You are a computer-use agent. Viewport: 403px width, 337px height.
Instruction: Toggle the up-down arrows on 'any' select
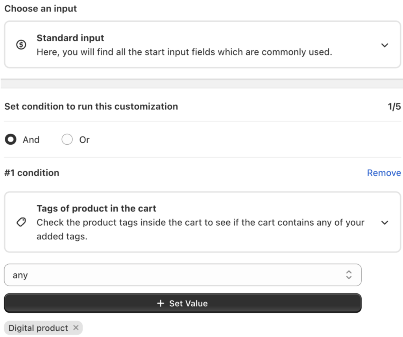click(x=349, y=275)
